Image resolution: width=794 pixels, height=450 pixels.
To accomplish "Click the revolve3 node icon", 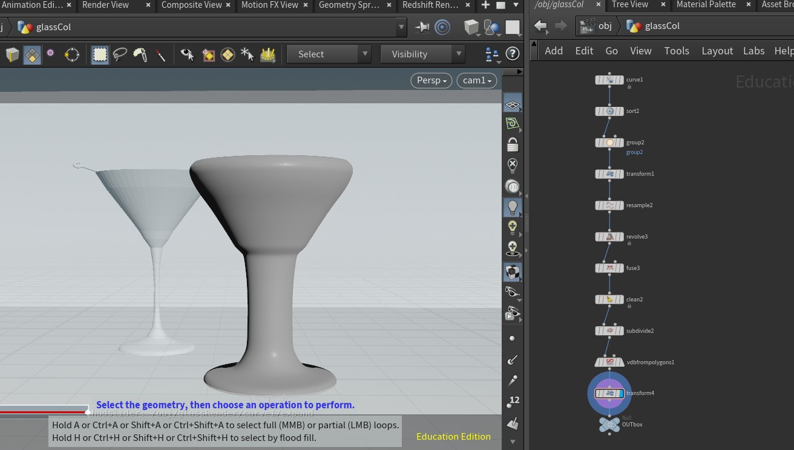I will pyautogui.click(x=609, y=237).
